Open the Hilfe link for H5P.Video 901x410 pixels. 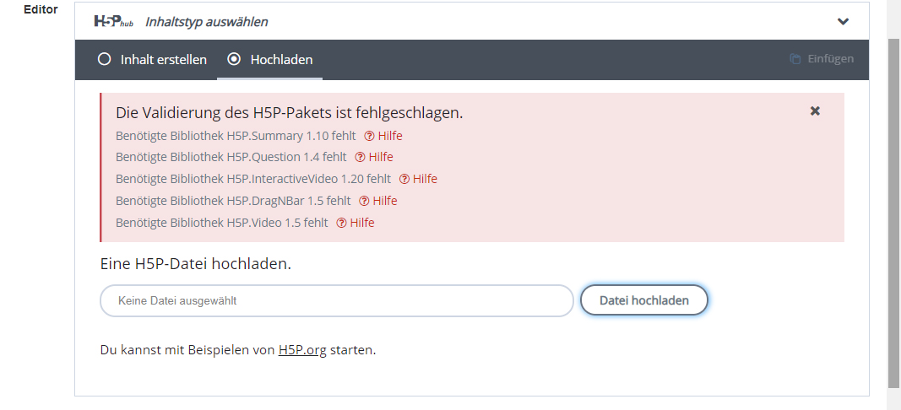(362, 223)
